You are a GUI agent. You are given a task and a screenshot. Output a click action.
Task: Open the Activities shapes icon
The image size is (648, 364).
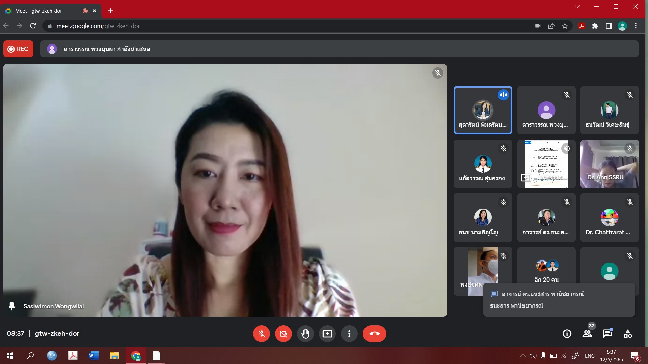pyautogui.click(x=628, y=334)
